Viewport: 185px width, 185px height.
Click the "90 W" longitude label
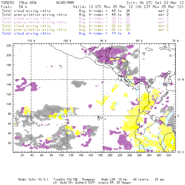103,41
